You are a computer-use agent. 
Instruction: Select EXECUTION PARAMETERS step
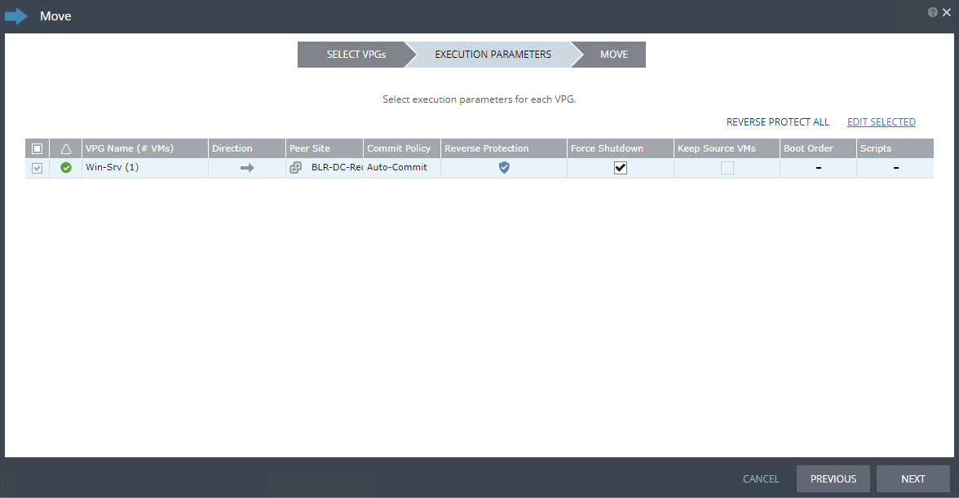click(x=493, y=55)
